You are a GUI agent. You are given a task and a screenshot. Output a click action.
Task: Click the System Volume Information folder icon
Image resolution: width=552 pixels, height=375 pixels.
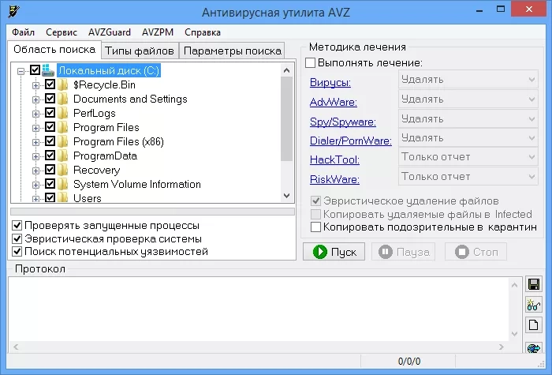click(x=62, y=184)
